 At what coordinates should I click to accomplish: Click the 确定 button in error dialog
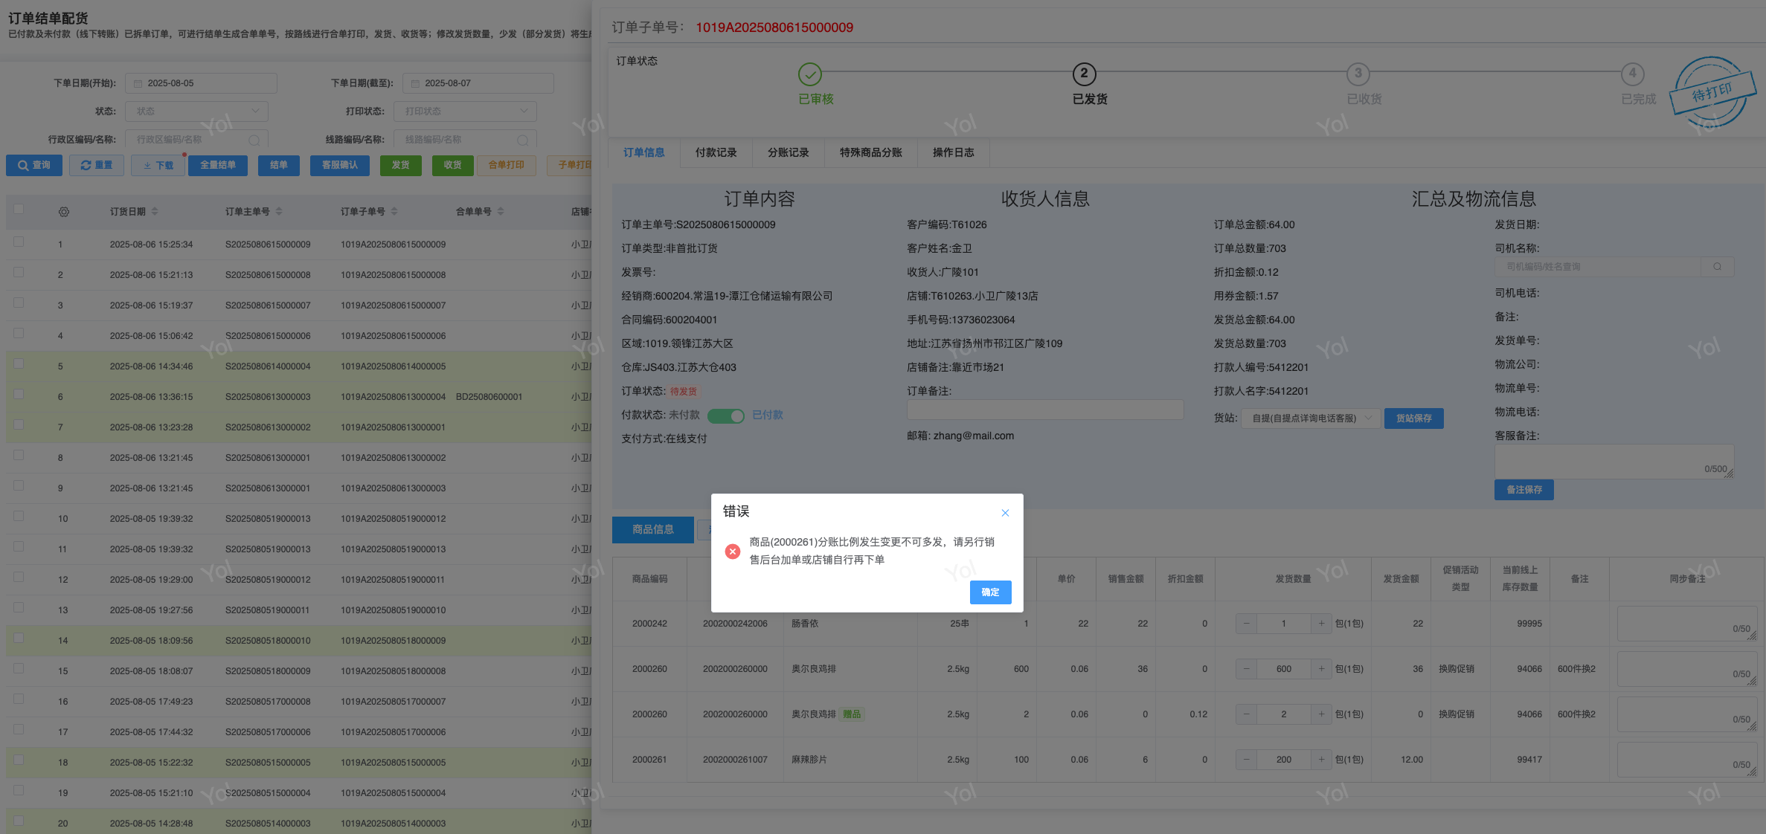(990, 592)
